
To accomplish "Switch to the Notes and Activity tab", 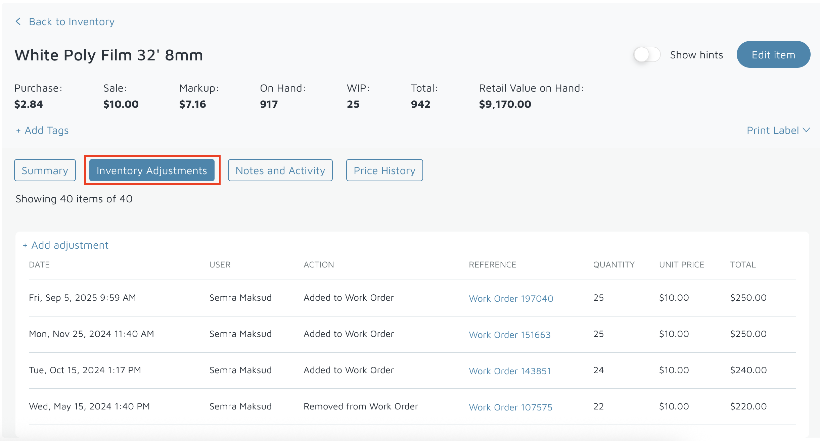I will (280, 170).
